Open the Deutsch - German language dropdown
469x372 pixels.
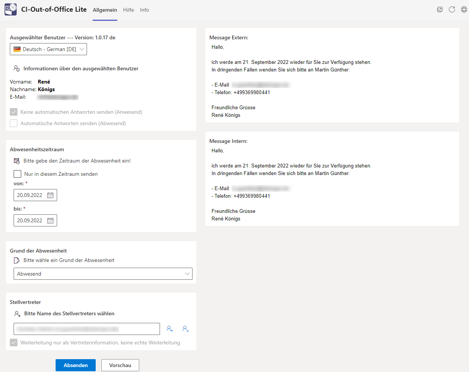tap(48, 49)
